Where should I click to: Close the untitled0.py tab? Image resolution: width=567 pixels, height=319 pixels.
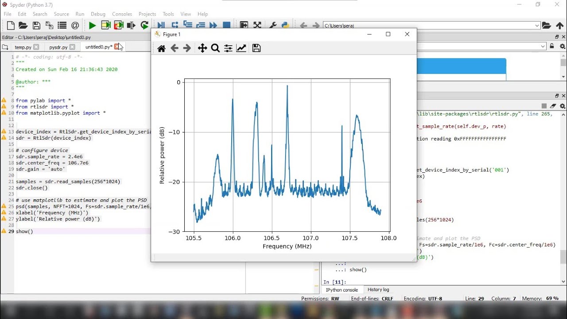click(117, 47)
